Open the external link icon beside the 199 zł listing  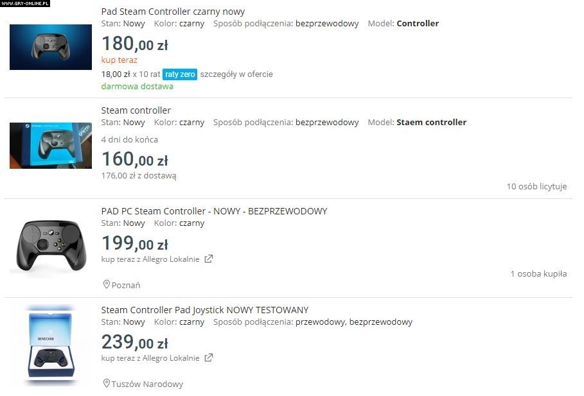point(209,259)
